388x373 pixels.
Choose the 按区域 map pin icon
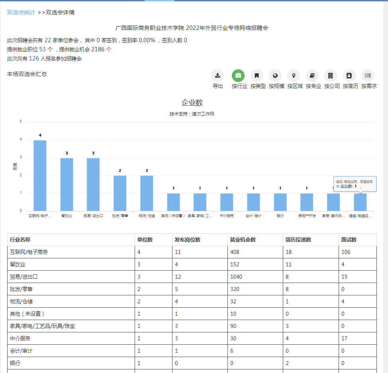coord(294,76)
